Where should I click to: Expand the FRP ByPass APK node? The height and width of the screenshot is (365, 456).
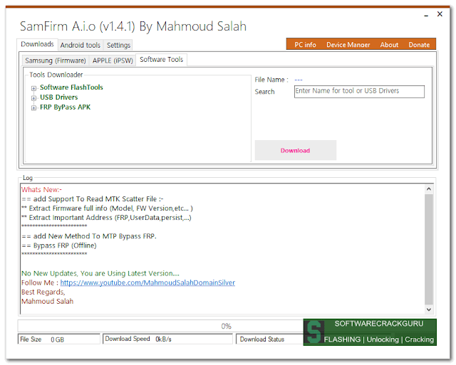[x=33, y=108]
